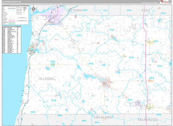This screenshot has height=126, width=173.
Task: Select the ZEELAND row in ZIP index
Action: 10,52
